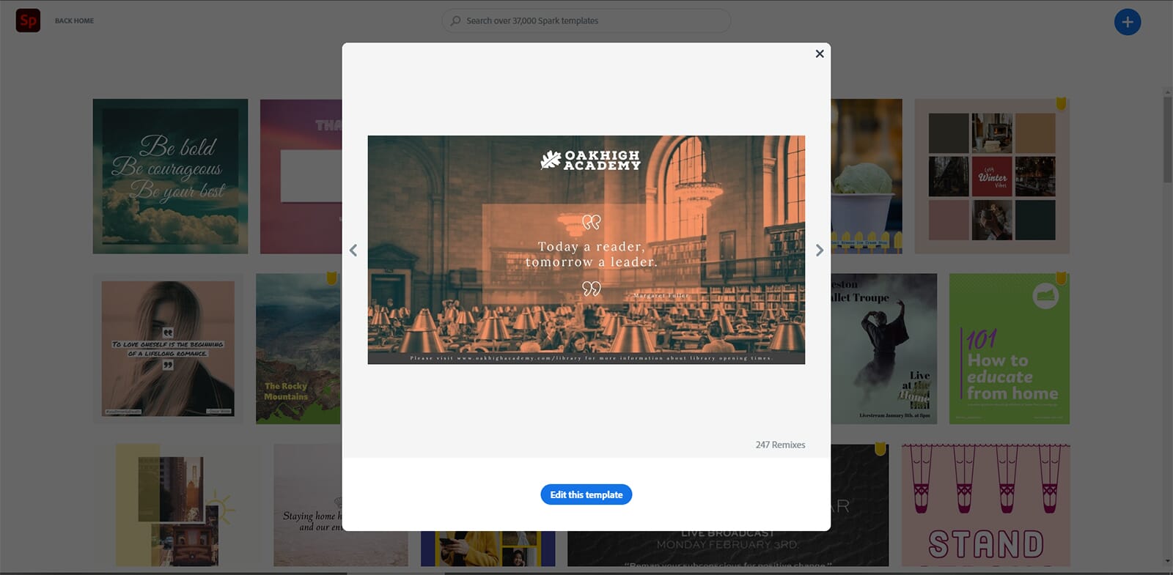Image resolution: width=1173 pixels, height=575 pixels.
Task: Click the scrollbar up arrow
Action: click(1168, 92)
